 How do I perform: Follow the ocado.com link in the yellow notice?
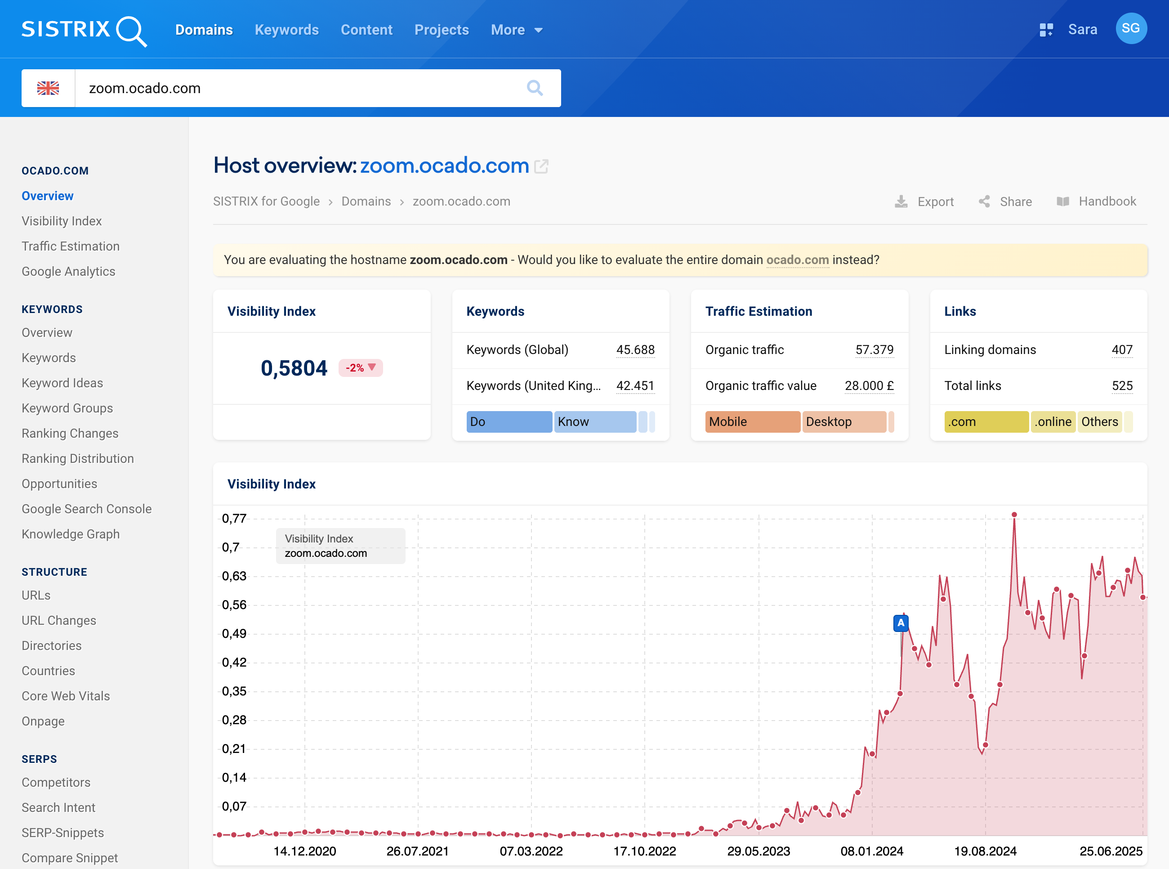(797, 260)
